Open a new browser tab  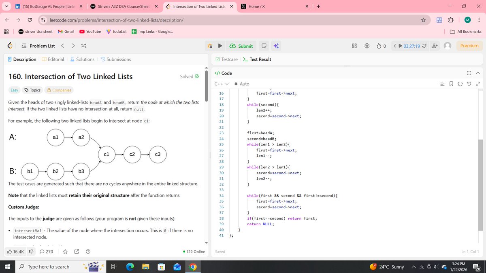pyautogui.click(x=318, y=6)
